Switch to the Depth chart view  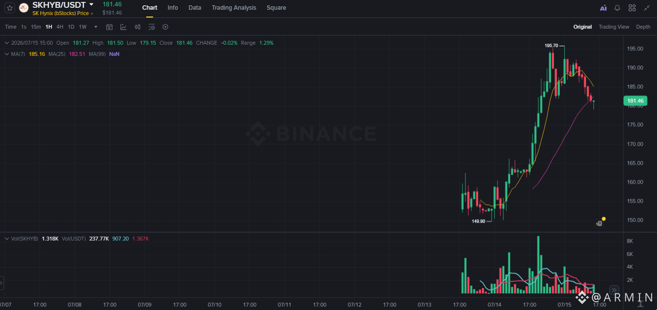pyautogui.click(x=643, y=27)
